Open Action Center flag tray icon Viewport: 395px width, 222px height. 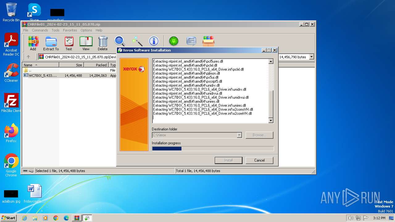[365, 218]
